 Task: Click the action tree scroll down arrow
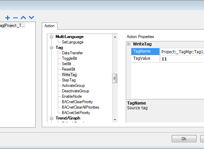115,120
